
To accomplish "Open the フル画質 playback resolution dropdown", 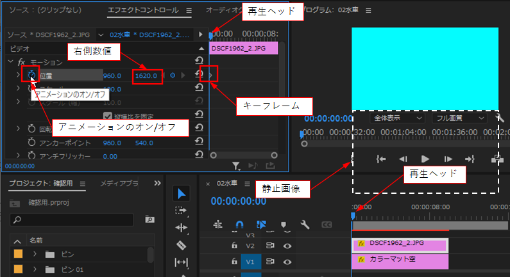I will pos(459,118).
